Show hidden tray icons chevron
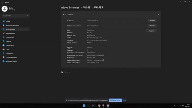 pos(174,106)
